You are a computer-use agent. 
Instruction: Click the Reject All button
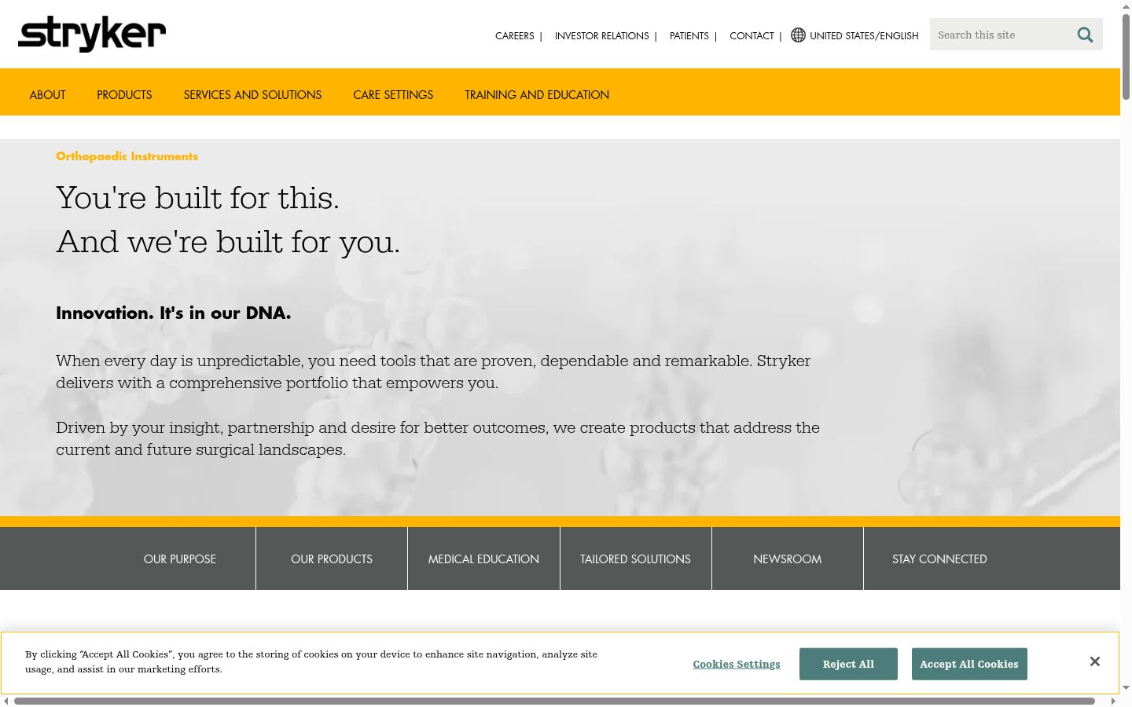[x=848, y=664]
